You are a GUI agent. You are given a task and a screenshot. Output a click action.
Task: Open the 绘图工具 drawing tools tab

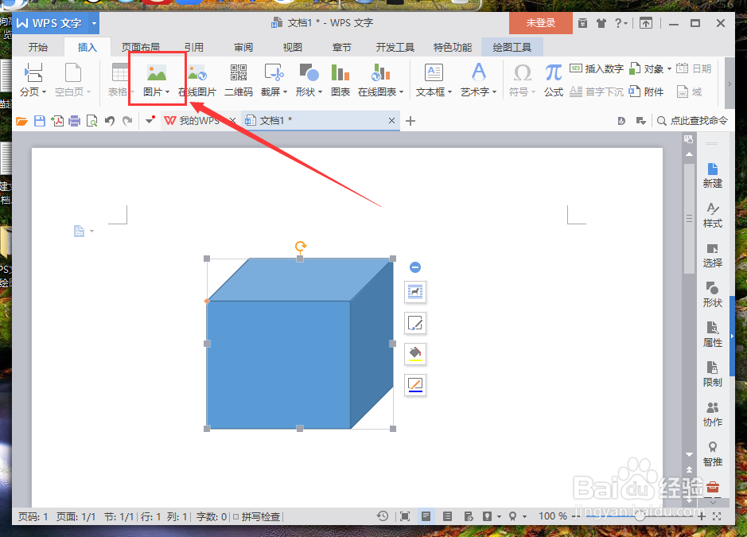[x=512, y=46]
